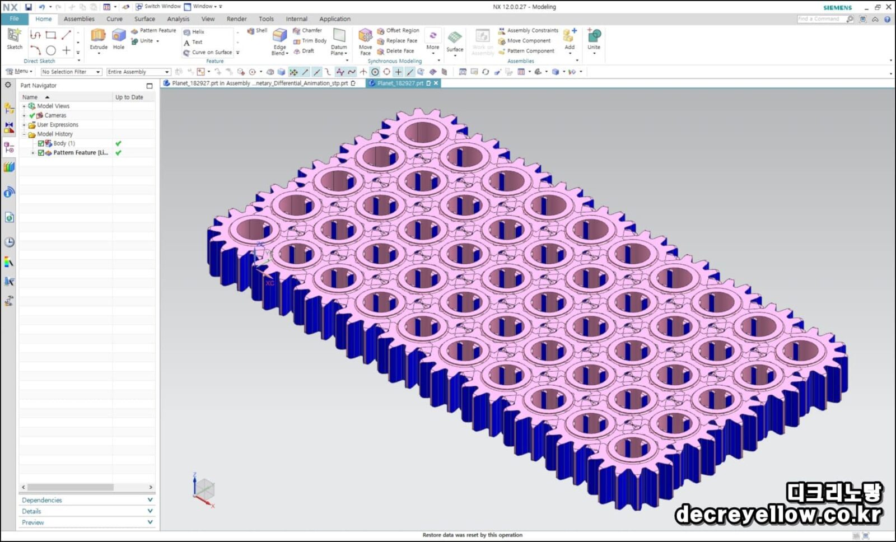Select the Offset Region tool

coord(398,31)
